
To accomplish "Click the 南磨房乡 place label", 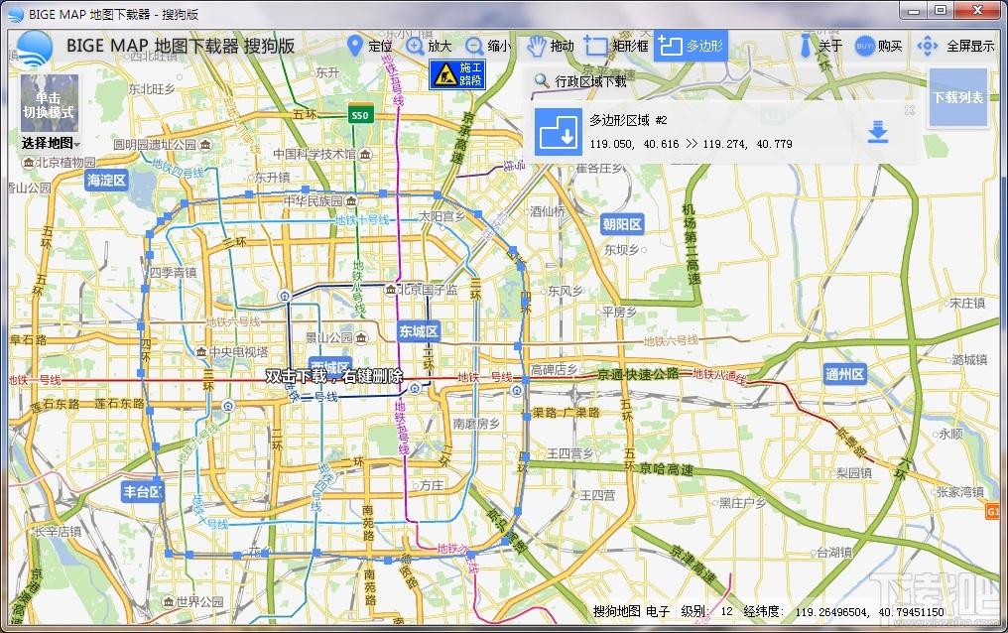I will [x=475, y=424].
